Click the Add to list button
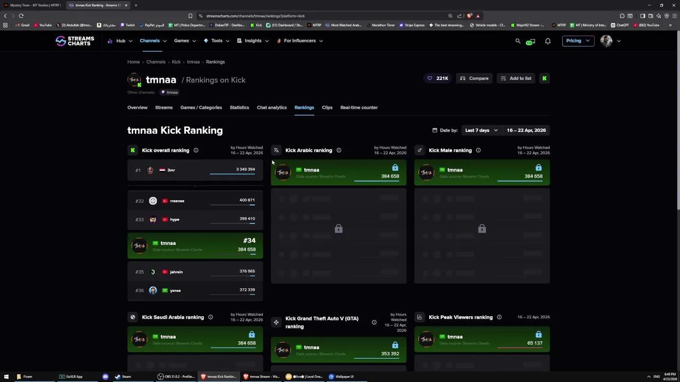The image size is (680, 382). pos(516,79)
